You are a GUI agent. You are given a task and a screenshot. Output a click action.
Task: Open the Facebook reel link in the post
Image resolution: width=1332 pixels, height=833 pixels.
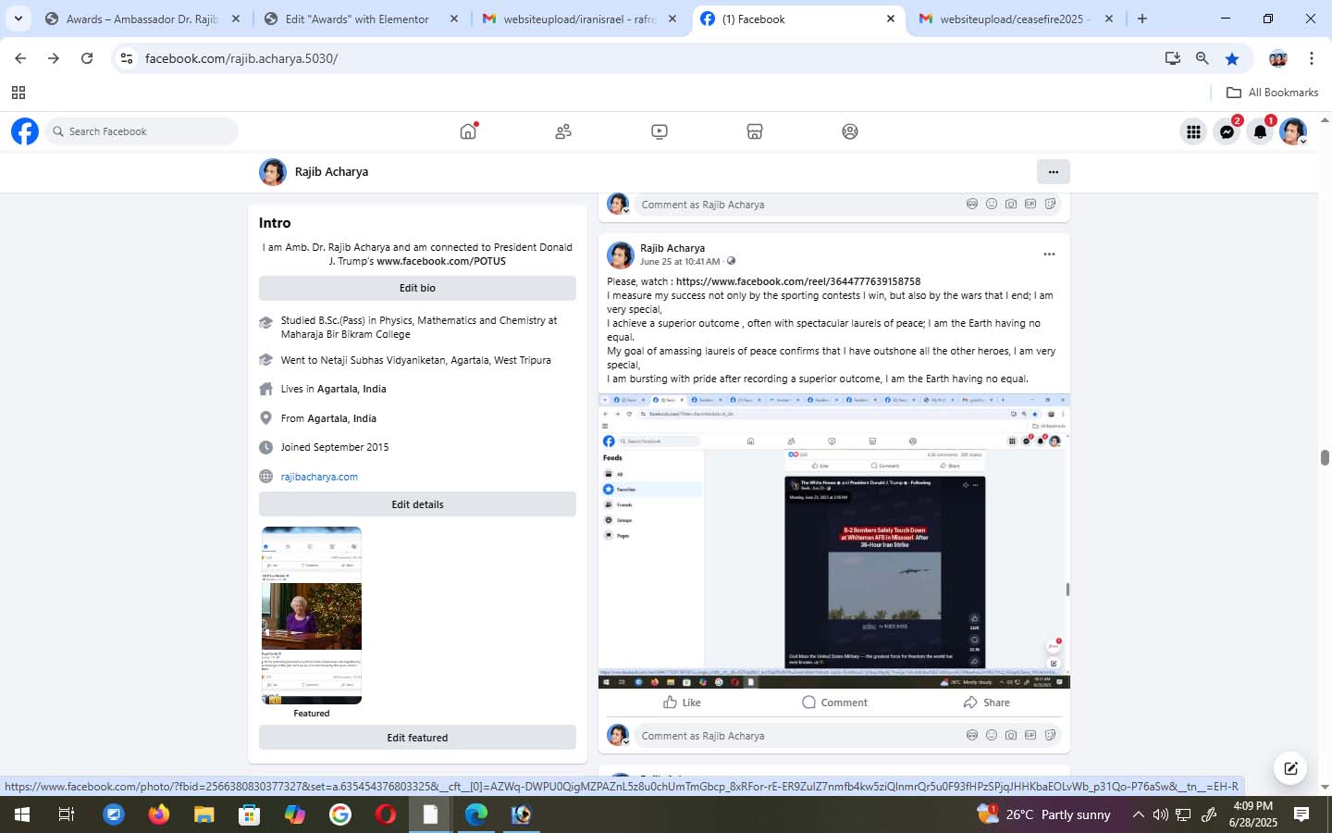(798, 281)
